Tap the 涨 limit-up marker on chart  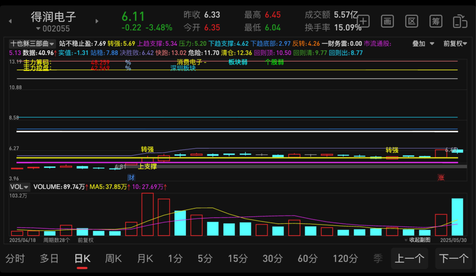pyautogui.click(x=441, y=177)
